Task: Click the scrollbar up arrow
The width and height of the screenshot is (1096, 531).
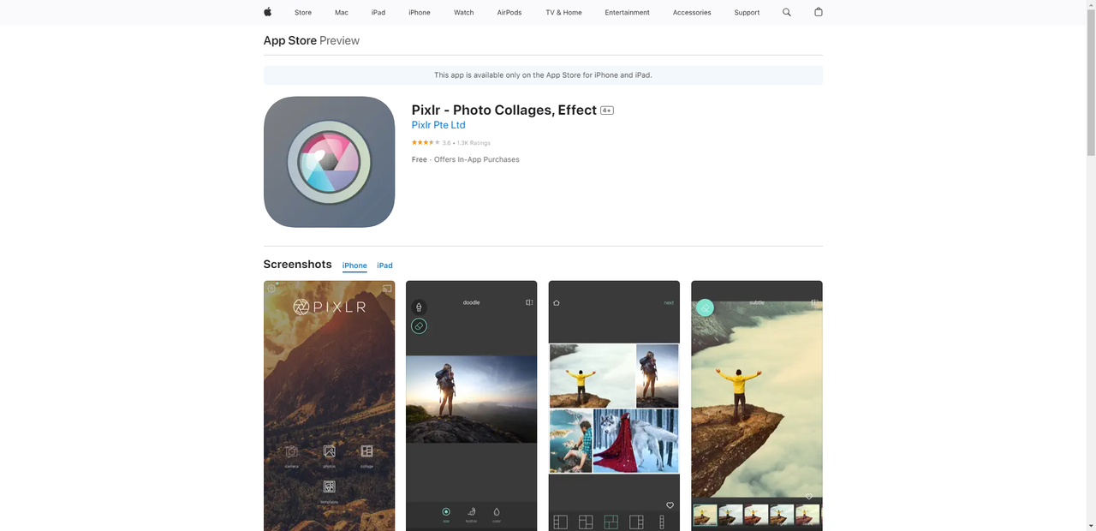Action: 1090,6
